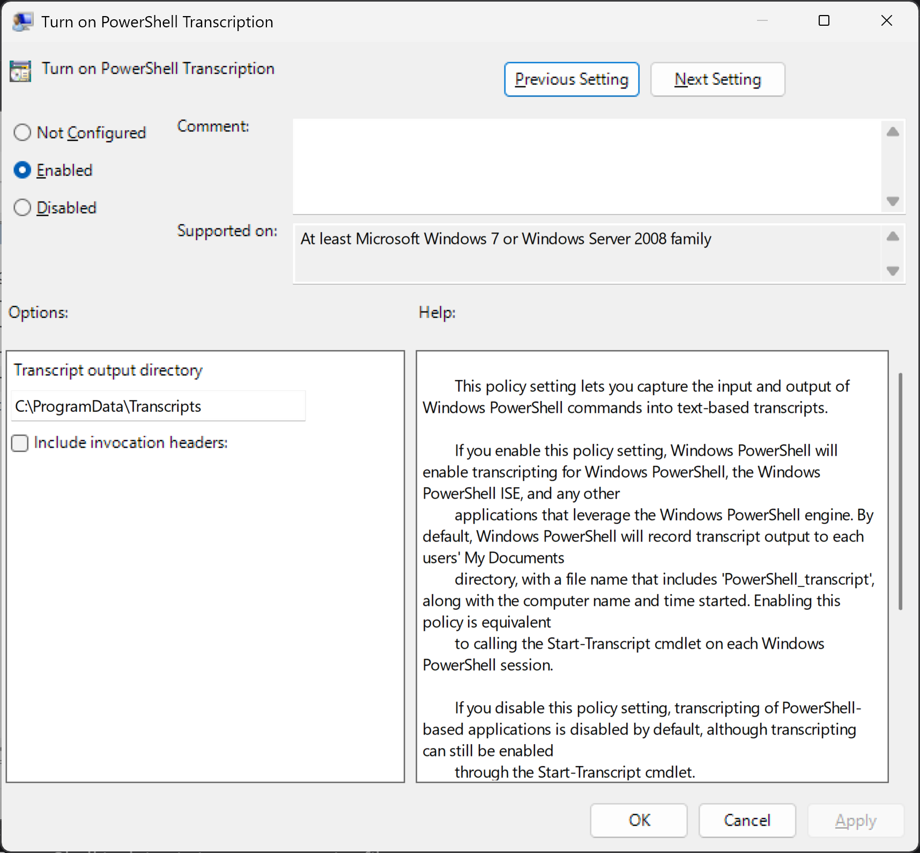The height and width of the screenshot is (853, 920).
Task: Click in the Comment text box
Action: [587, 166]
